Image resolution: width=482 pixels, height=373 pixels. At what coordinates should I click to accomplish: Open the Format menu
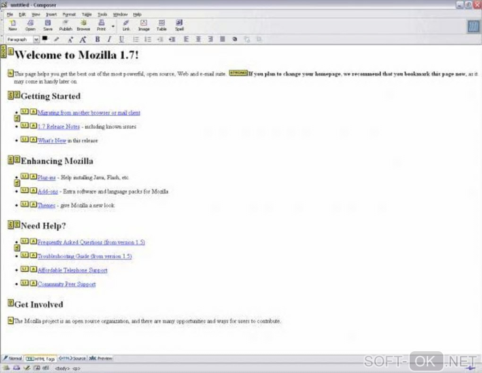pyautogui.click(x=69, y=15)
